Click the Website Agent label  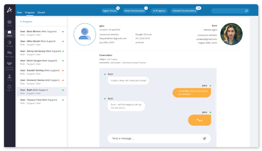point(210,30)
